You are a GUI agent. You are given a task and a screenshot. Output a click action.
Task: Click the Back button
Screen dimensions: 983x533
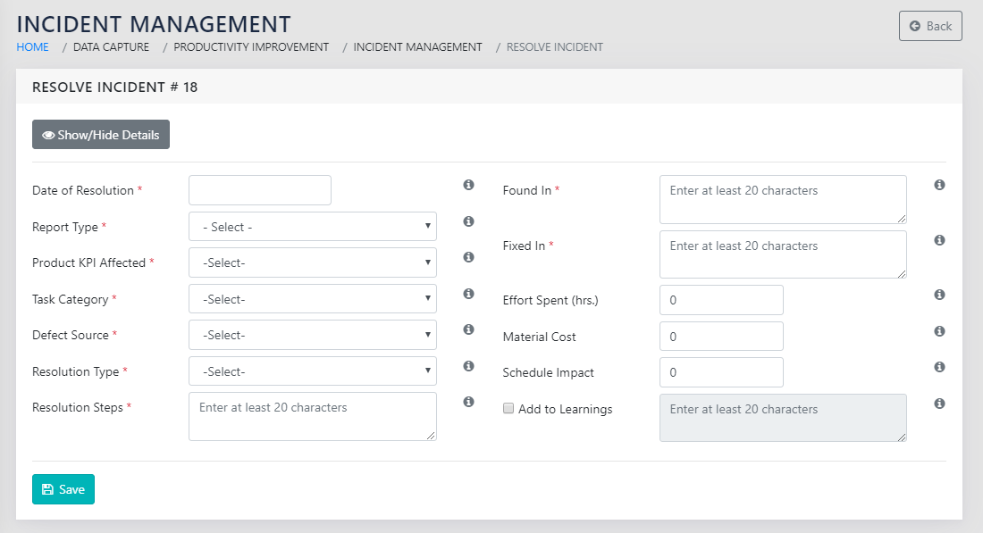click(930, 26)
